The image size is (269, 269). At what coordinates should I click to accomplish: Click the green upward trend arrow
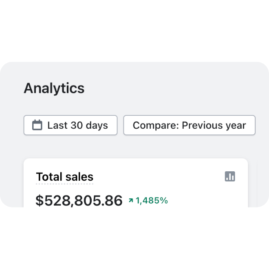coord(131,200)
